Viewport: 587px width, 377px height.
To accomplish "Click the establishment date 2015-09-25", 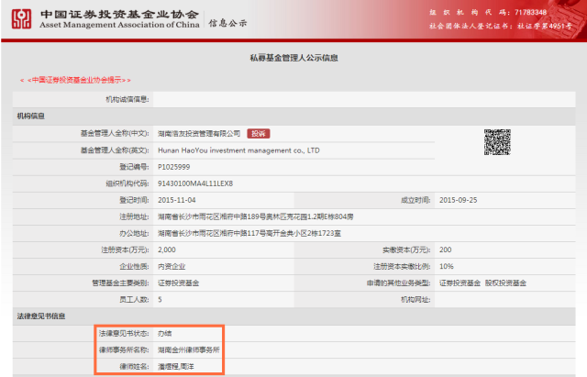I will 458,199.
